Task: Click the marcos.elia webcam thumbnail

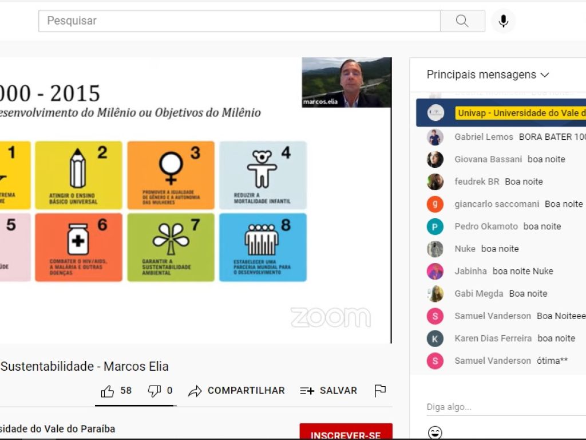Action: pos(346,82)
